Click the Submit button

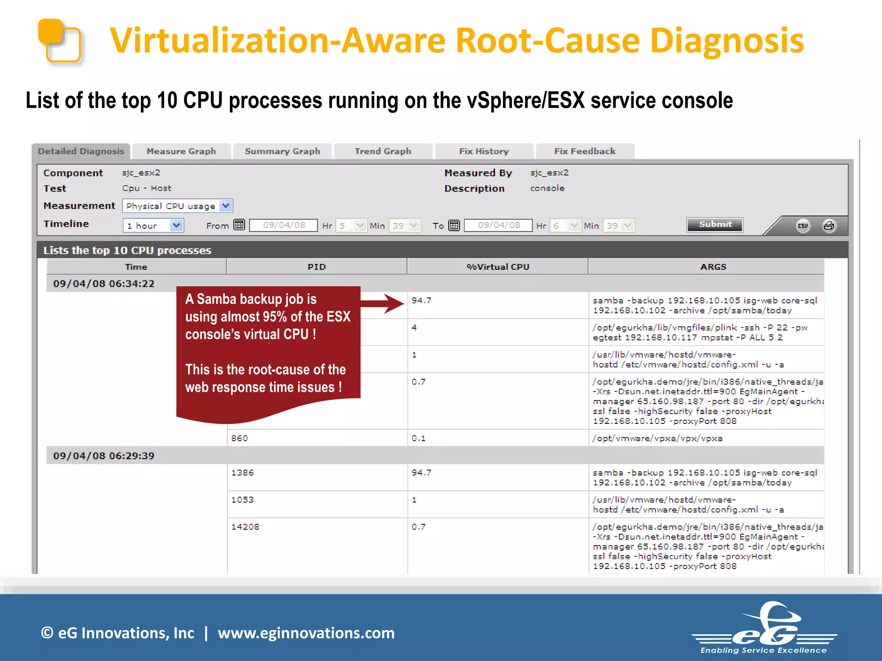coord(715,225)
